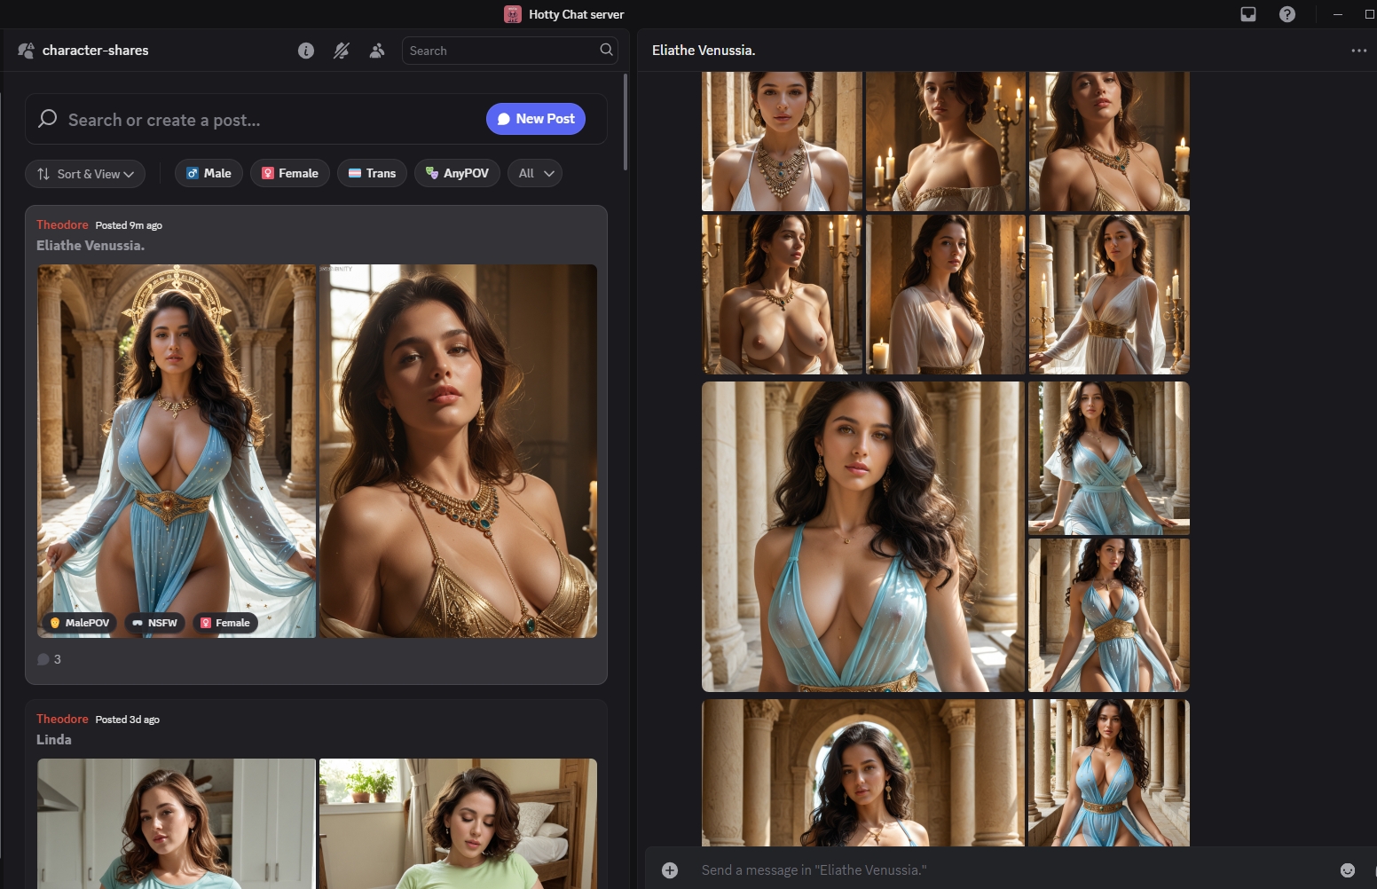Open the Sort & View dropdown
Screen dimensions: 1377x889
pos(85,174)
